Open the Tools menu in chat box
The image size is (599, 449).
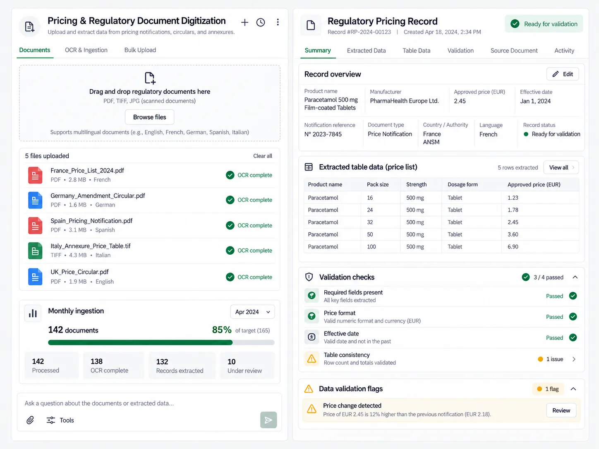coord(60,420)
